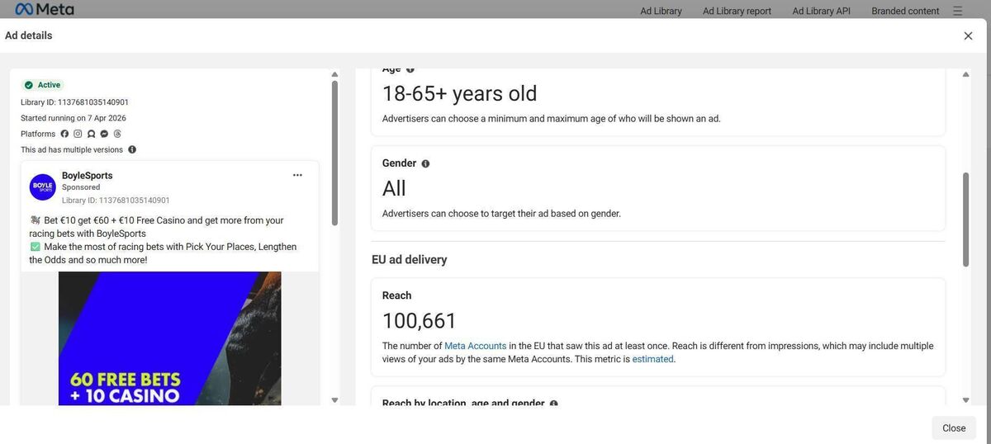Click info icon beside multiple versions

click(x=132, y=149)
